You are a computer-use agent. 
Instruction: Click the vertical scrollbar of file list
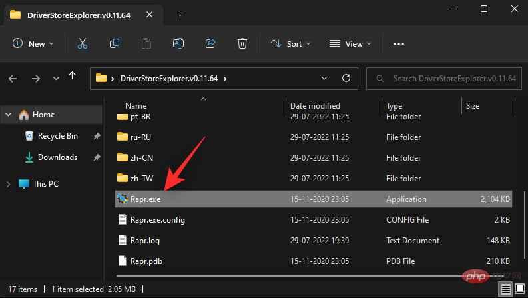(524, 225)
